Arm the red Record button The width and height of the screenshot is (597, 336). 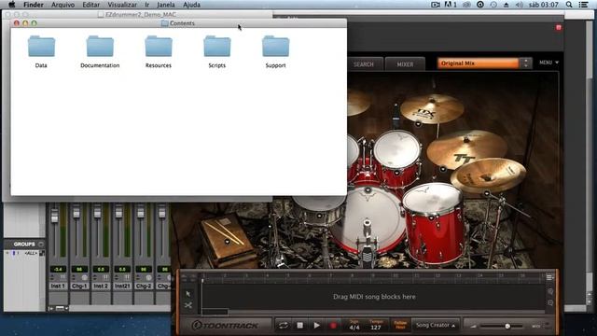click(333, 326)
